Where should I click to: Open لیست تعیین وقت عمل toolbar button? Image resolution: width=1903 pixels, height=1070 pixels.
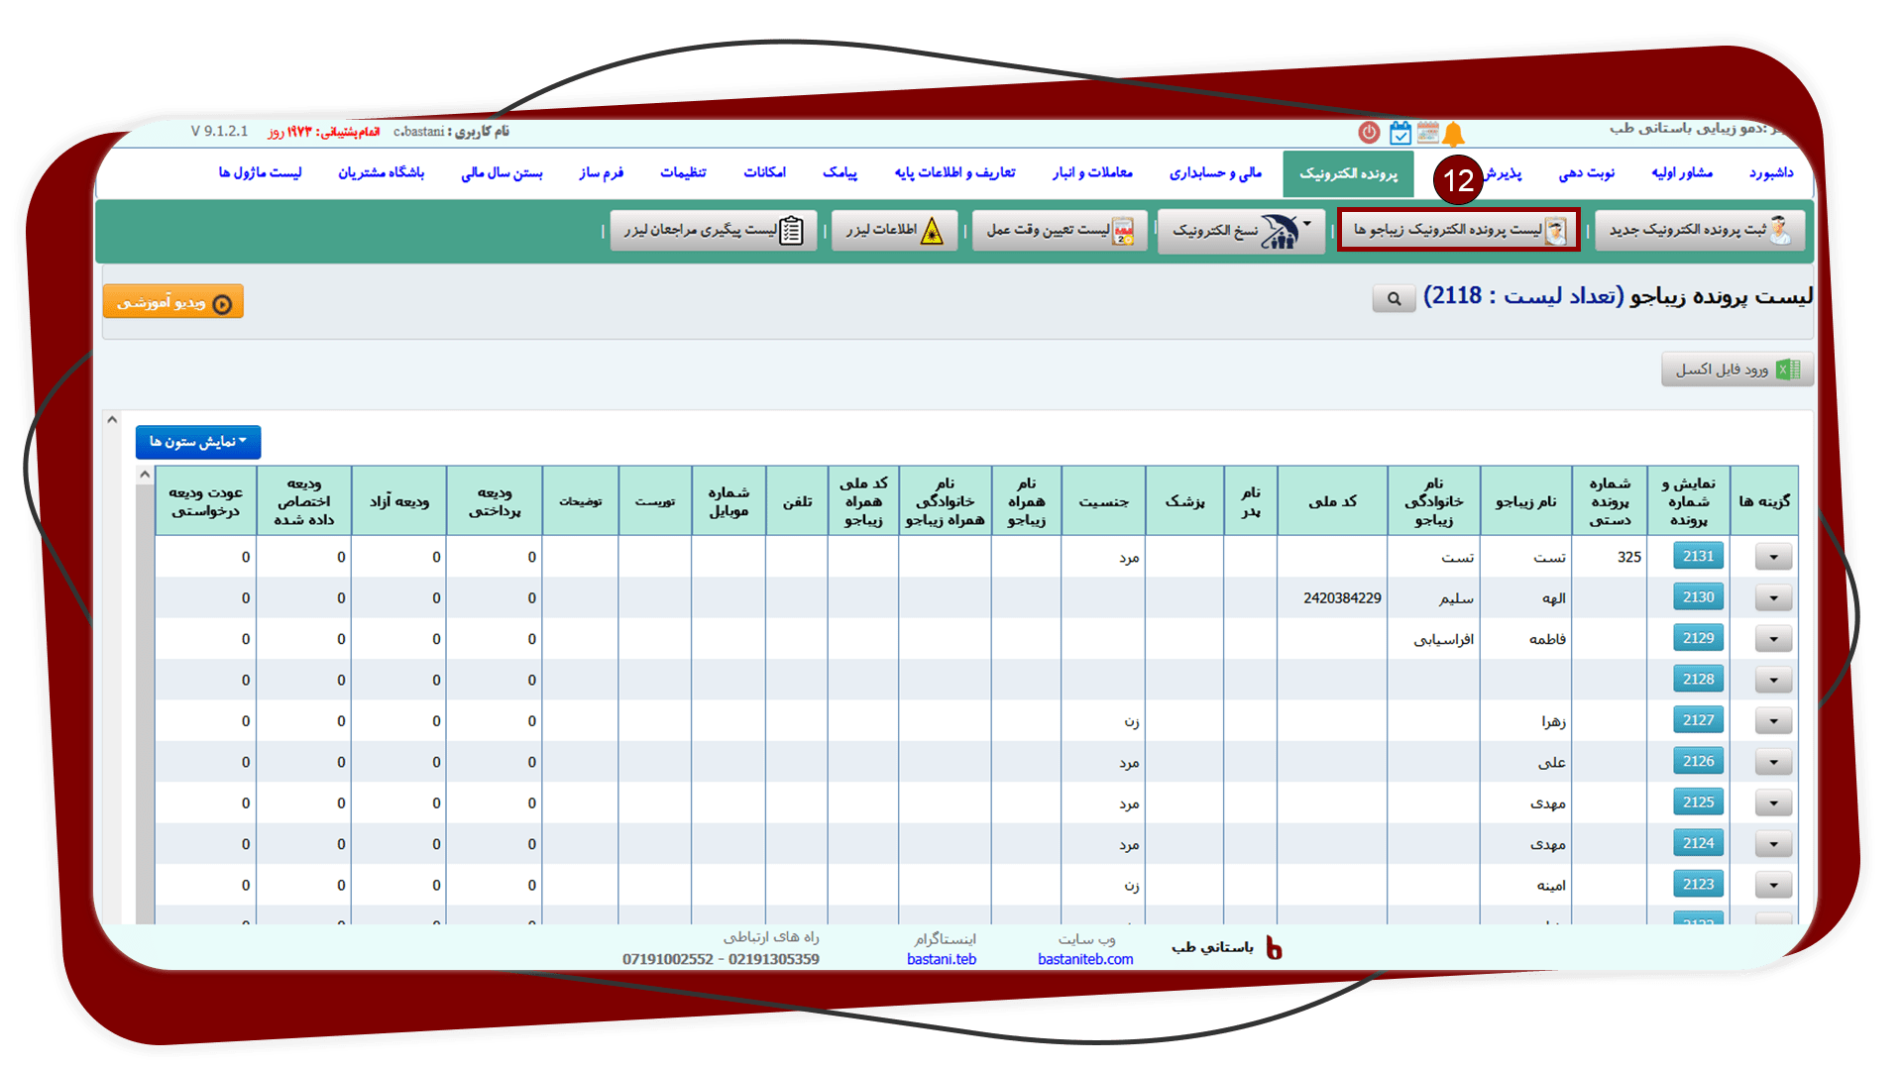pyautogui.click(x=1060, y=231)
